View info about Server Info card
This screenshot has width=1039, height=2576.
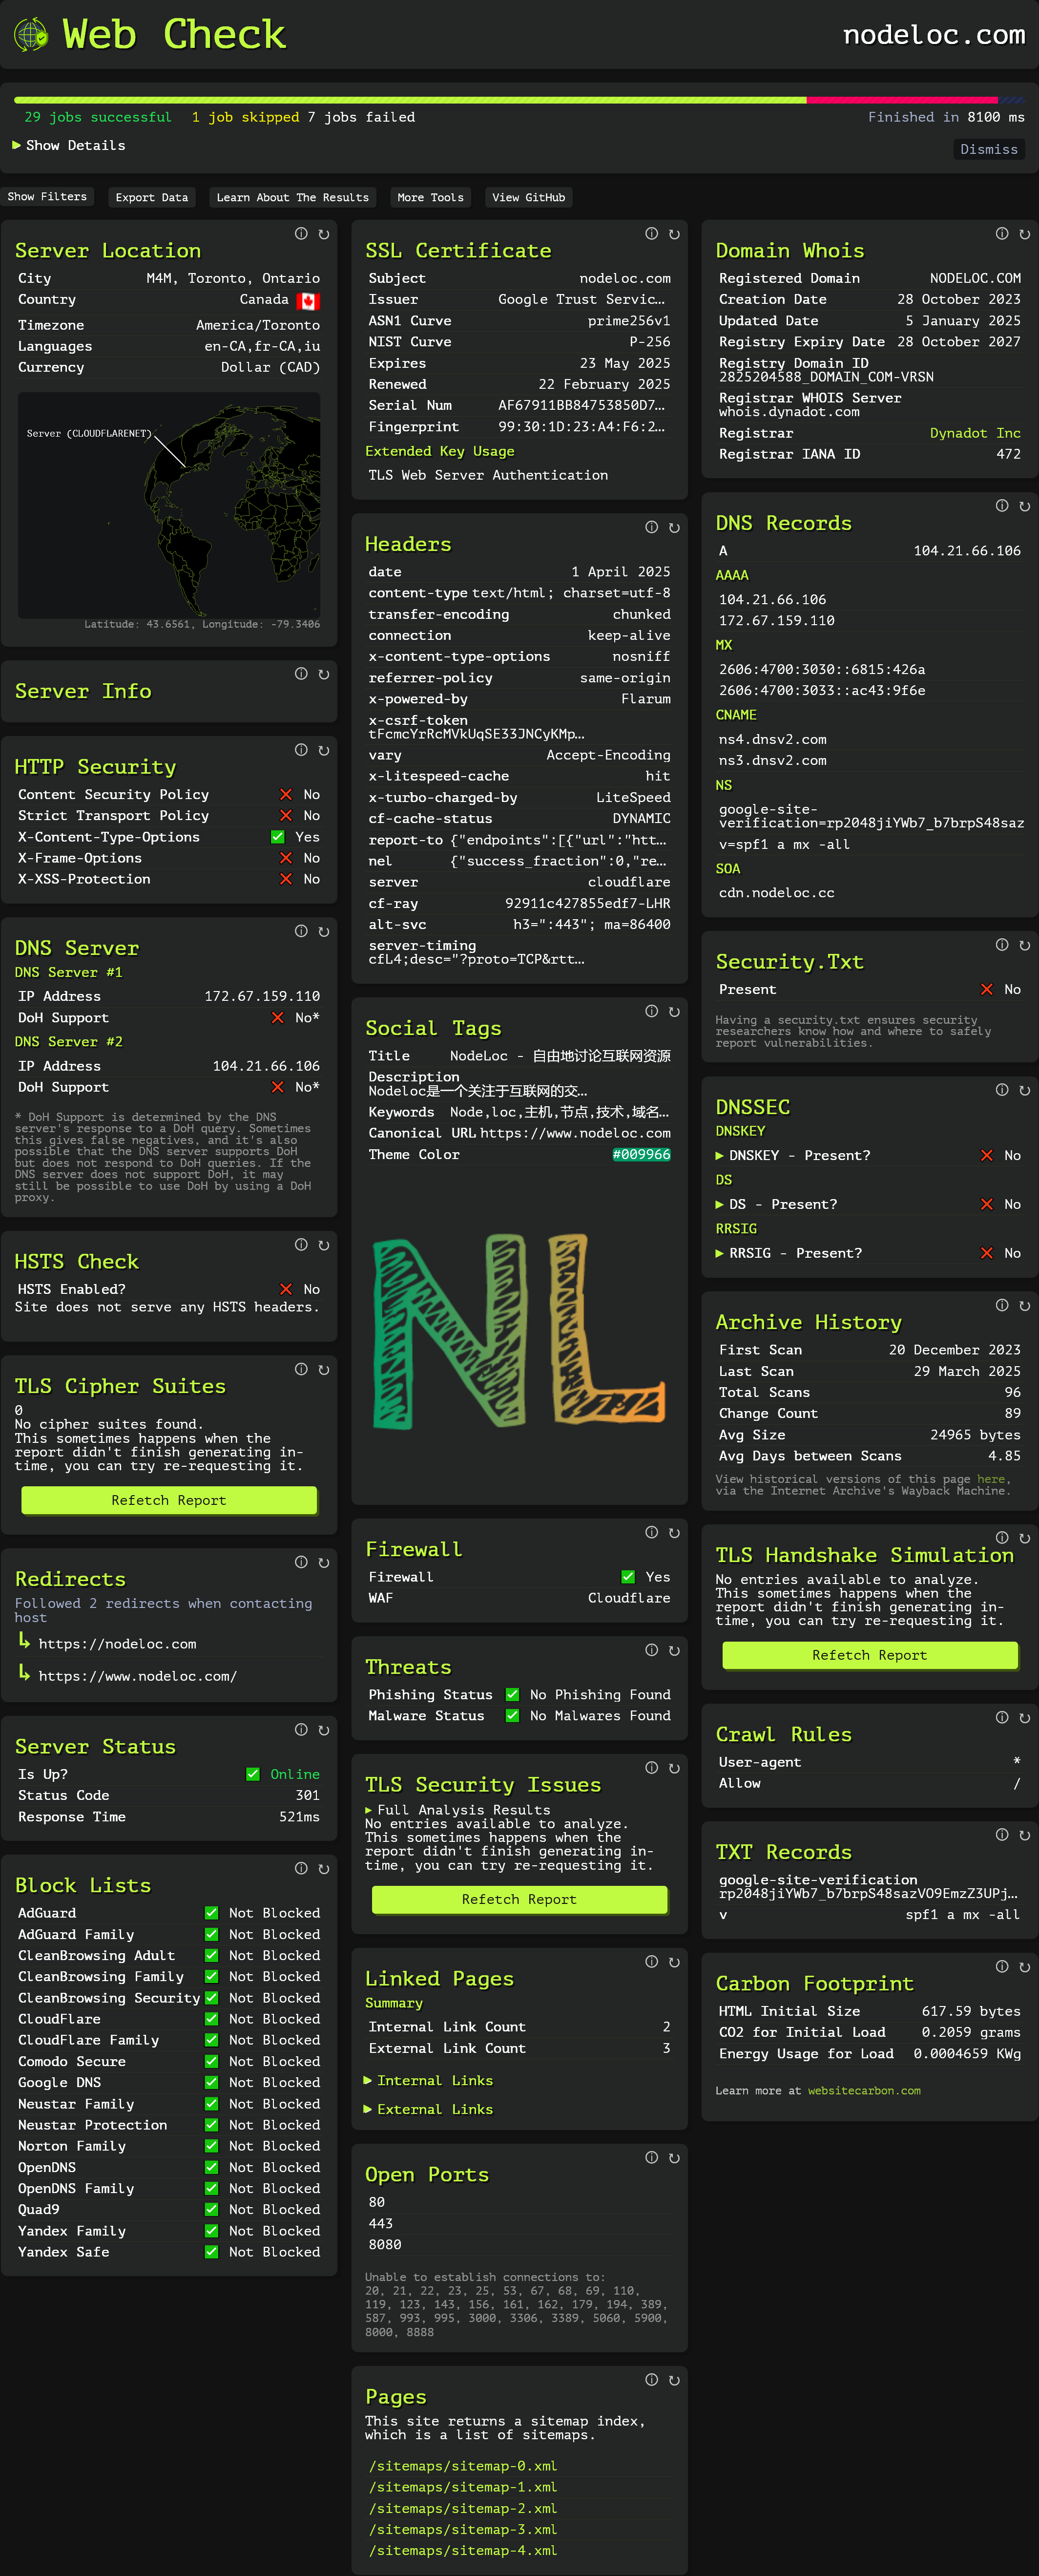point(301,674)
